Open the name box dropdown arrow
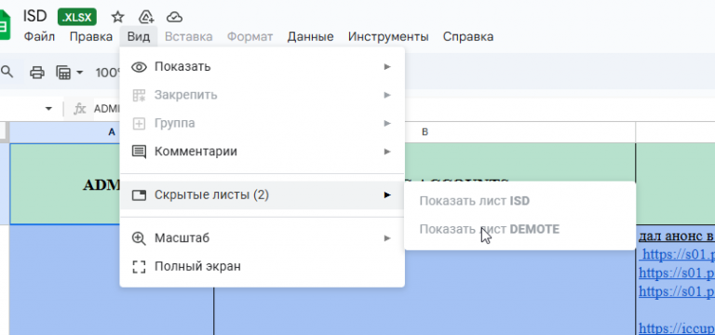 coord(48,109)
